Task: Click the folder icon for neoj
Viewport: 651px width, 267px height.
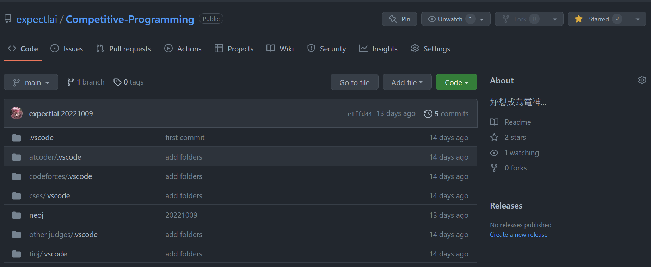Action: [x=17, y=215]
